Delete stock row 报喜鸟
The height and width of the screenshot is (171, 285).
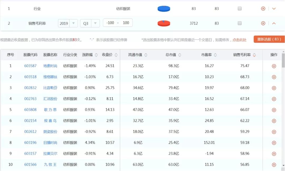click(x=274, y=121)
